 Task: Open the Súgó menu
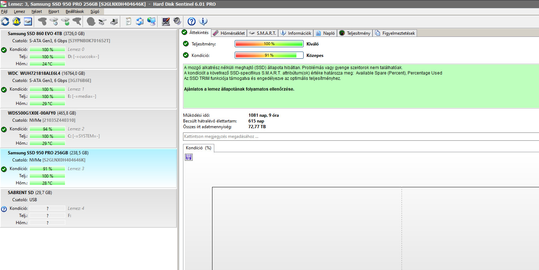tap(95, 11)
